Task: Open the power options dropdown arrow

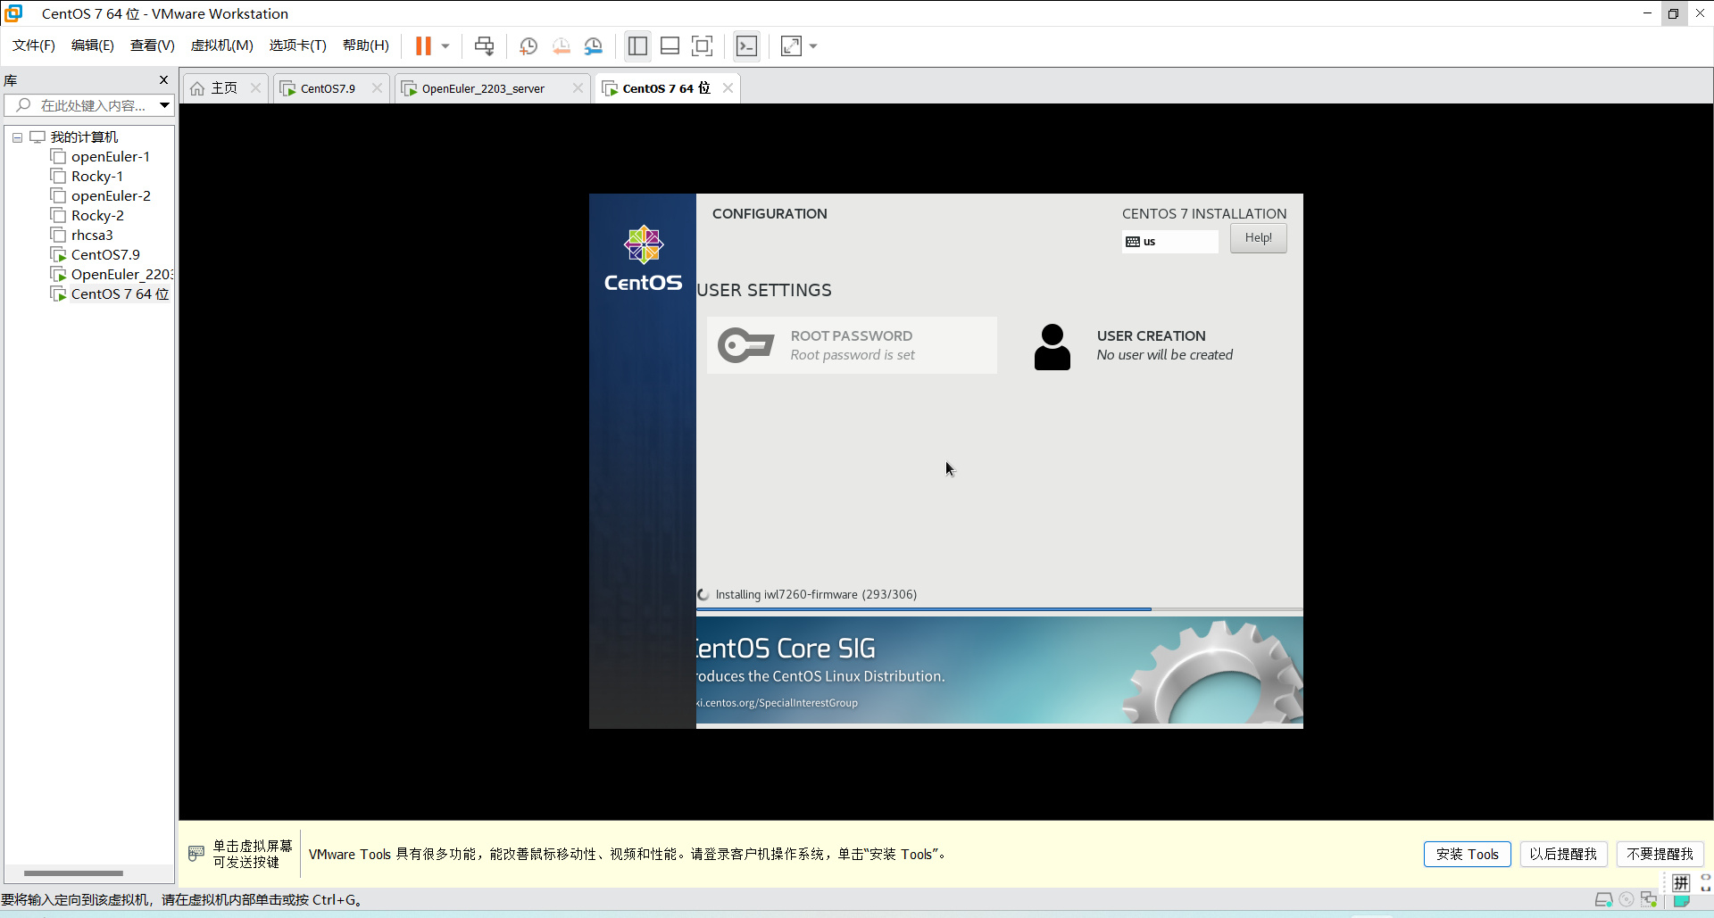Action: 445,45
